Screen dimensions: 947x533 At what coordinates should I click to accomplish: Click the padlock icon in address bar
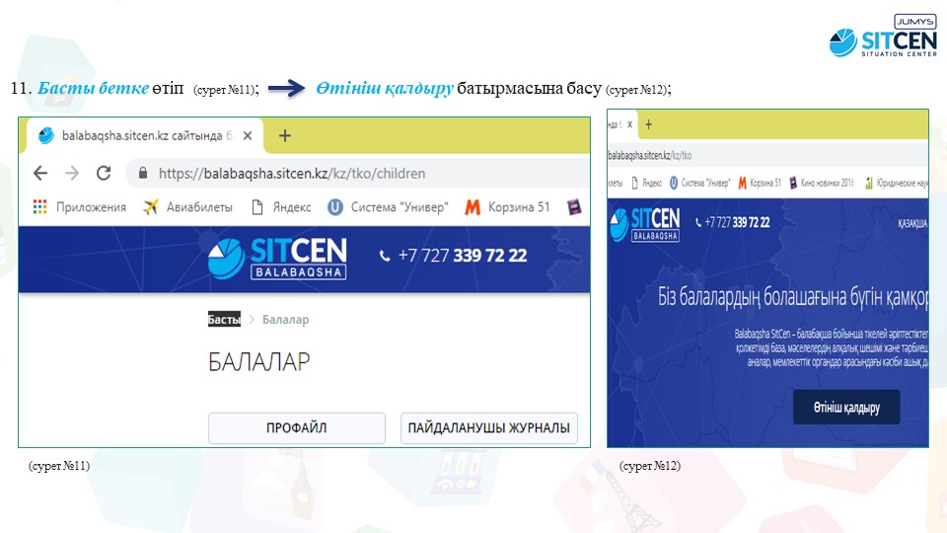click(x=144, y=174)
